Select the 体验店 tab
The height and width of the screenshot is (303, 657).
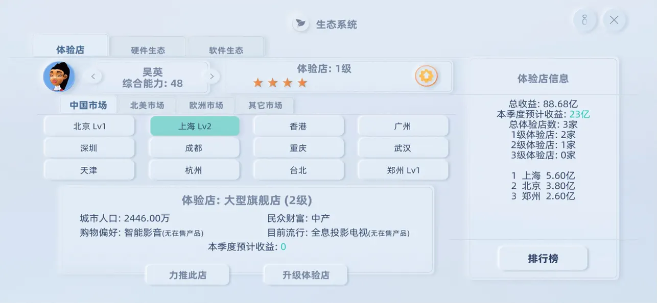click(x=70, y=47)
